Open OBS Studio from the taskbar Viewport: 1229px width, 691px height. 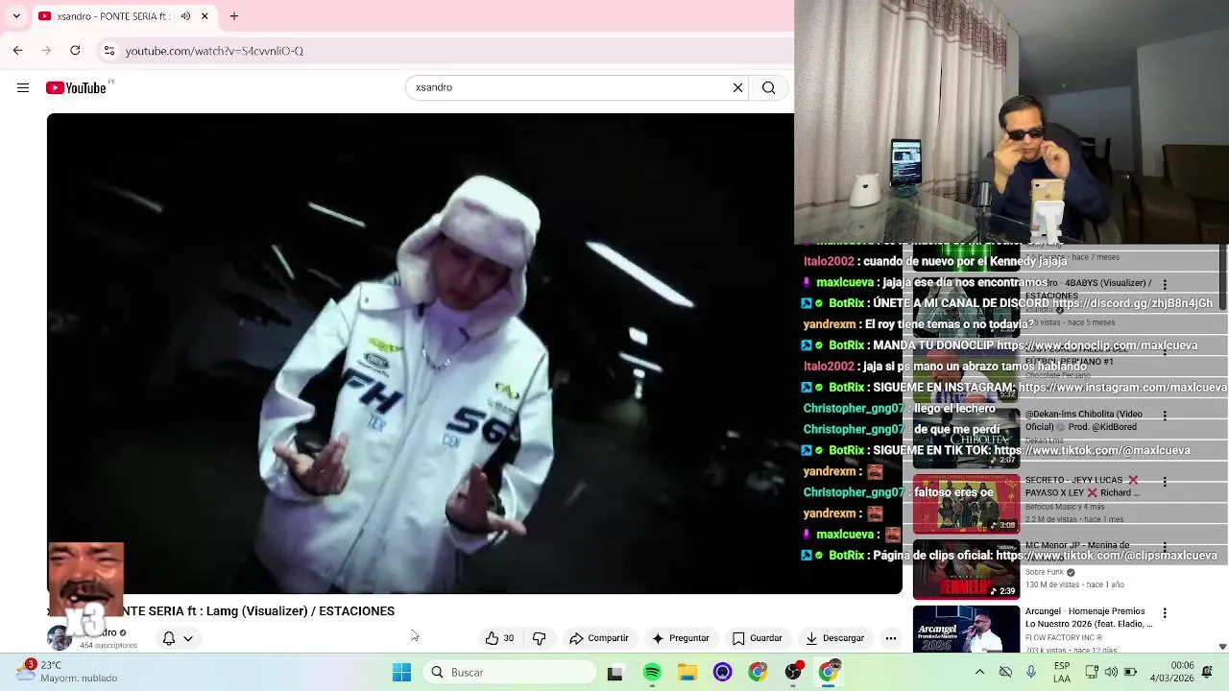(793, 673)
